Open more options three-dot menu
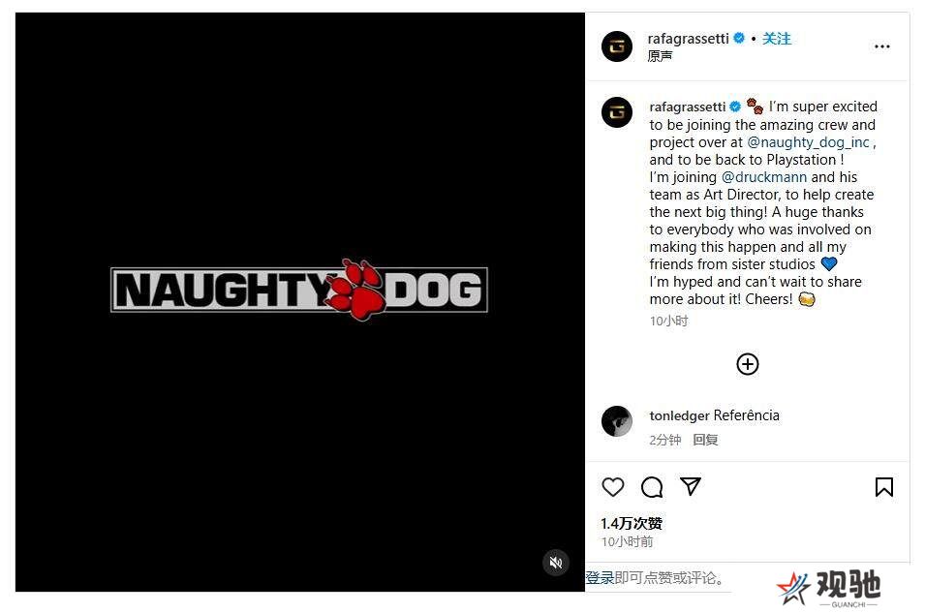The width and height of the screenshot is (925, 613). (x=882, y=46)
